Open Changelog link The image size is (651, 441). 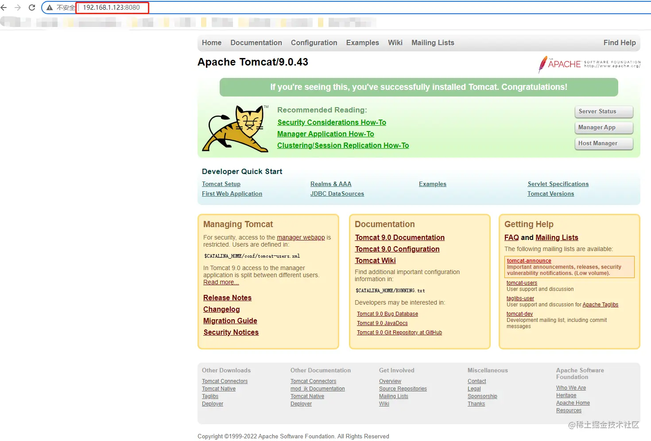[221, 309]
